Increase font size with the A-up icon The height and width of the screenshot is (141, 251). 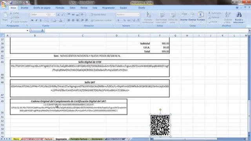pos(58,14)
